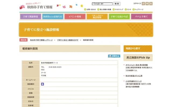Click the Google search input field

(x=102, y=4)
